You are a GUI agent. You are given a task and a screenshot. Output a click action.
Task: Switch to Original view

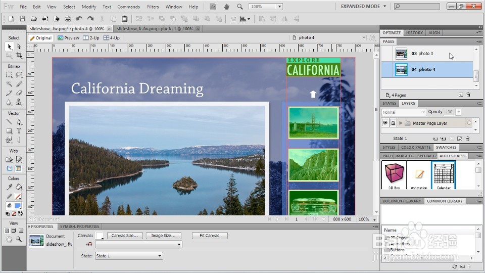tap(41, 38)
